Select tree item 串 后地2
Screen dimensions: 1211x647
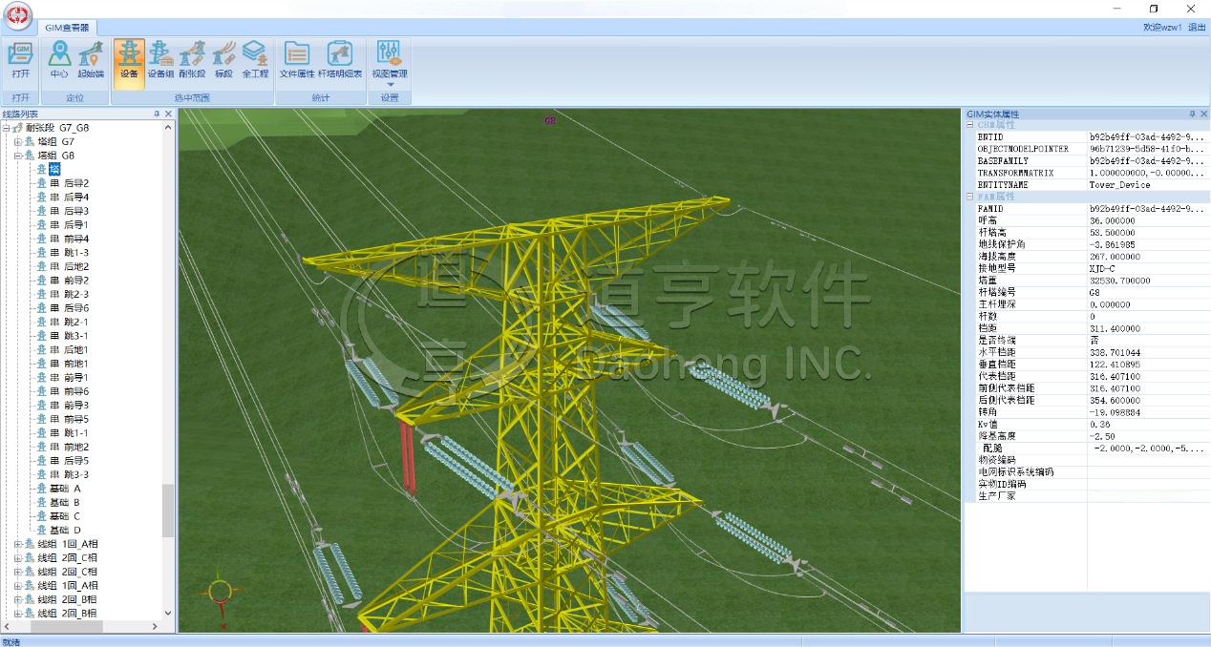click(69, 266)
